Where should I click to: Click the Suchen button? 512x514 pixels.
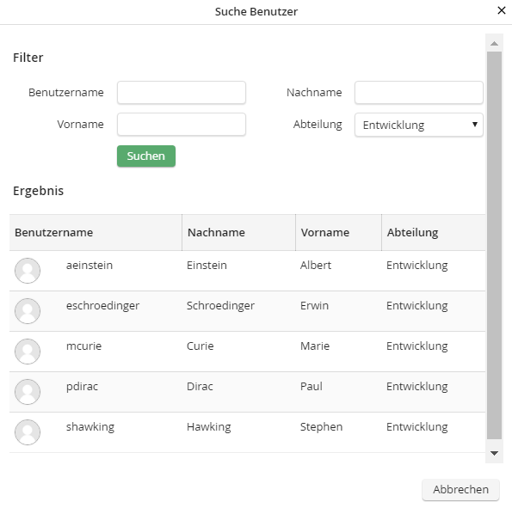(x=146, y=156)
